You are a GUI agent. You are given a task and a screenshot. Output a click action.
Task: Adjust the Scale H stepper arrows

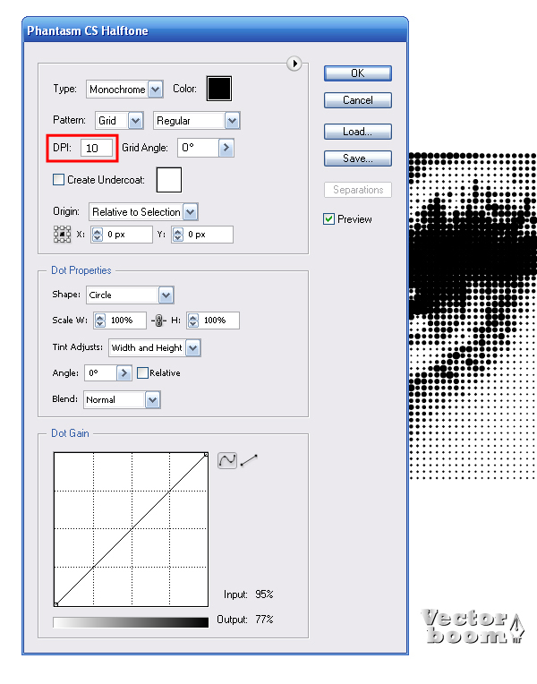[193, 321]
